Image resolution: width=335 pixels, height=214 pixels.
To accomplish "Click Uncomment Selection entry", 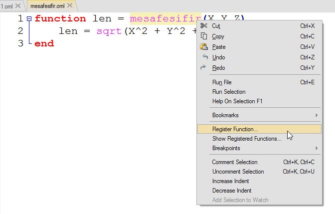I will point(238,172).
